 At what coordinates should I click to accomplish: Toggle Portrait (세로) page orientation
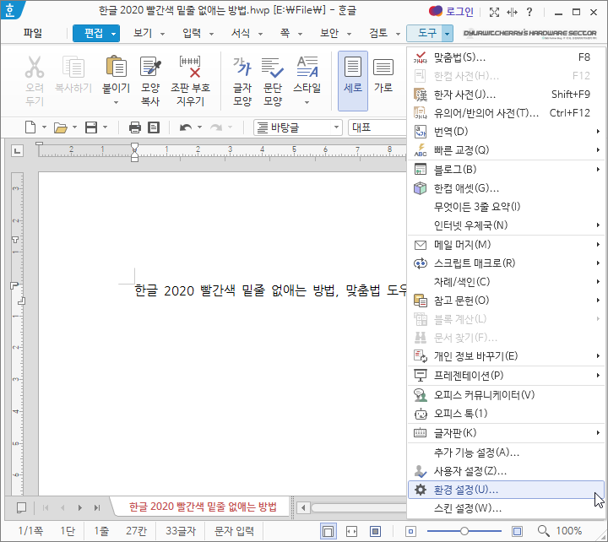click(353, 81)
